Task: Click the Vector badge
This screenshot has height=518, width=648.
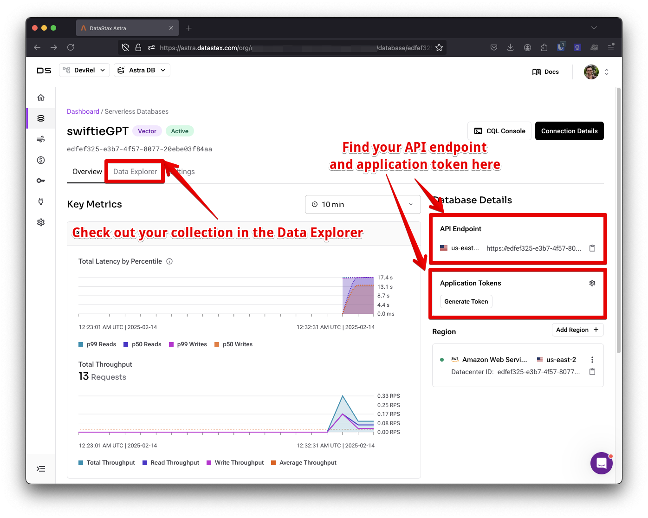Action: click(x=147, y=131)
